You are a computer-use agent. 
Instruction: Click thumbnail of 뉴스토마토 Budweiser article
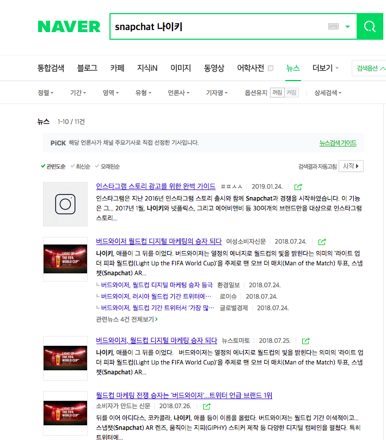pos(65,358)
